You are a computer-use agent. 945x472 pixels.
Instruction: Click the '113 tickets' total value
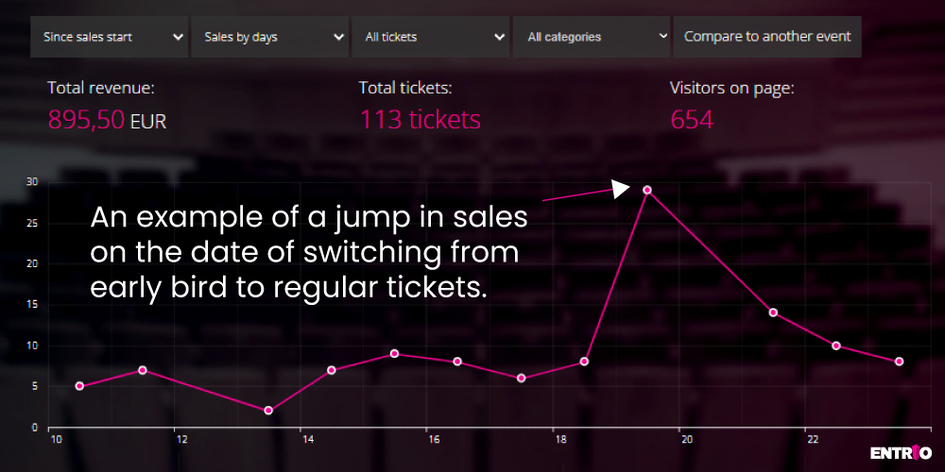pos(421,119)
